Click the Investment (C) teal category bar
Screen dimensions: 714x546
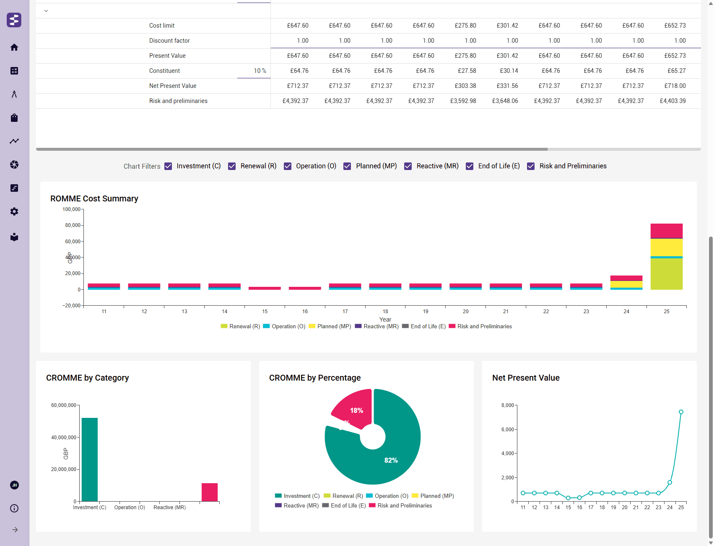[90, 459]
